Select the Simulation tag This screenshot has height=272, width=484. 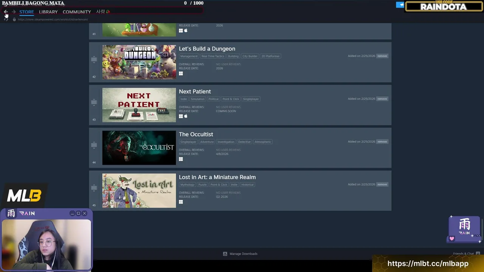pos(197,99)
